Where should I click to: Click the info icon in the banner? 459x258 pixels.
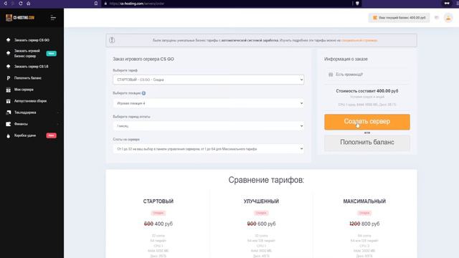pos(112,40)
